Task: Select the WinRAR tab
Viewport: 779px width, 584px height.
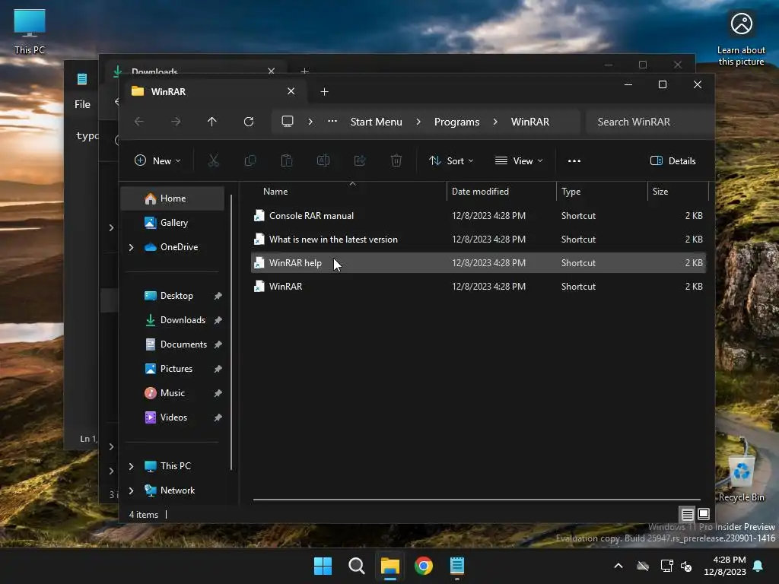Action: click(215, 91)
